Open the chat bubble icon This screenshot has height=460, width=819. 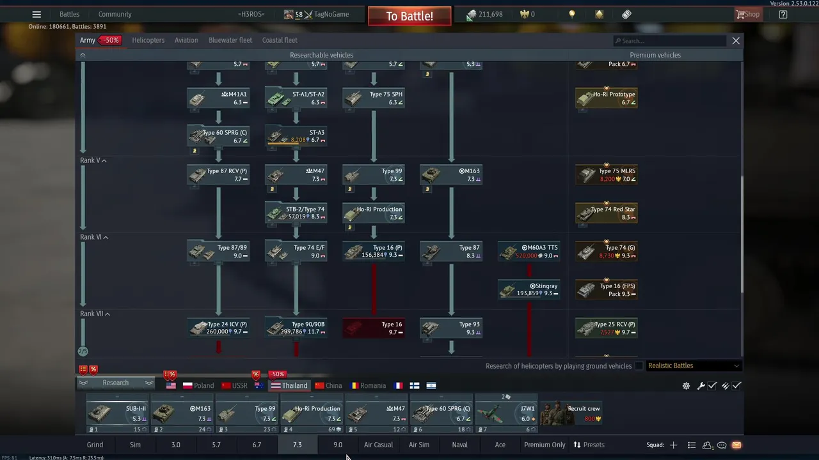[x=722, y=445]
